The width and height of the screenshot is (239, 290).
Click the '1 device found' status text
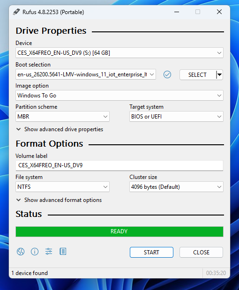pos(30,273)
